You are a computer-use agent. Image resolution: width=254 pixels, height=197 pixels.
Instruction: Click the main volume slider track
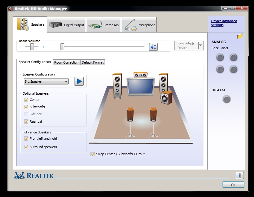click(x=102, y=47)
